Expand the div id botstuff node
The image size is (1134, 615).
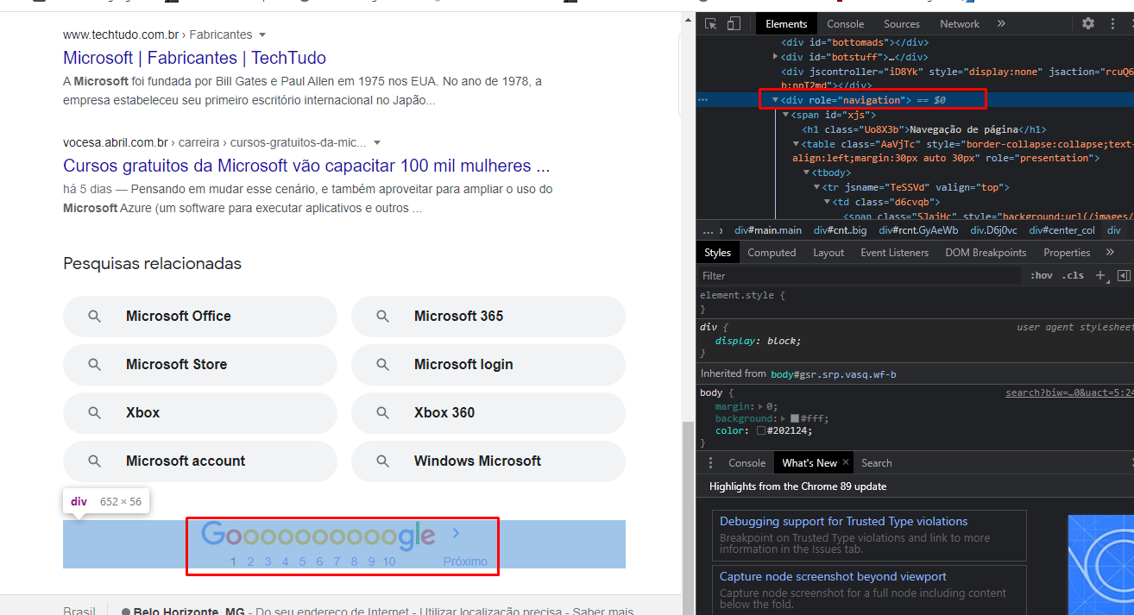point(775,57)
